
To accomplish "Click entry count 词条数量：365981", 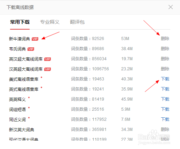I will point(89,130).
